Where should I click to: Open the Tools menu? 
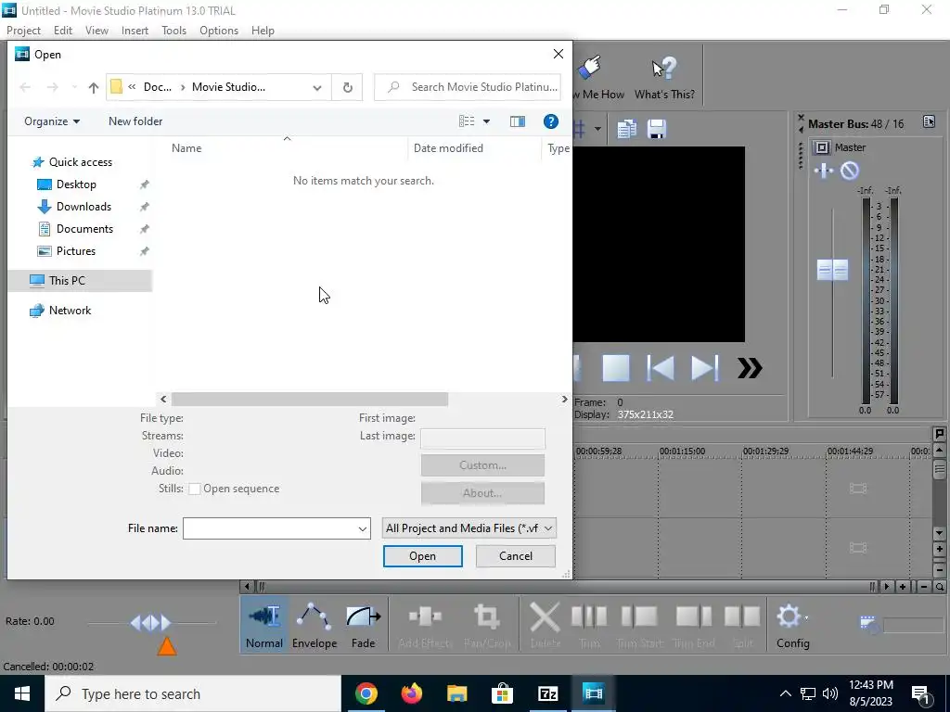[173, 31]
